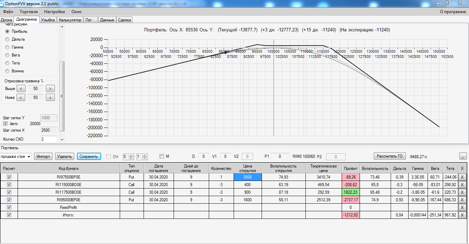Viewport: 469px width, 244px height.
Task: Select the highlighted opening price cell 3500
Action: click(x=247, y=177)
